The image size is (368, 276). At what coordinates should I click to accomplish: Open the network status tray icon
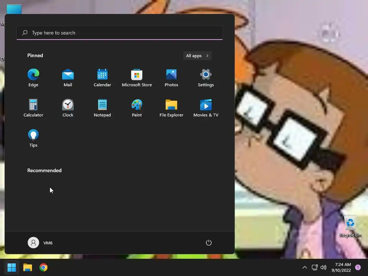[x=315, y=267]
